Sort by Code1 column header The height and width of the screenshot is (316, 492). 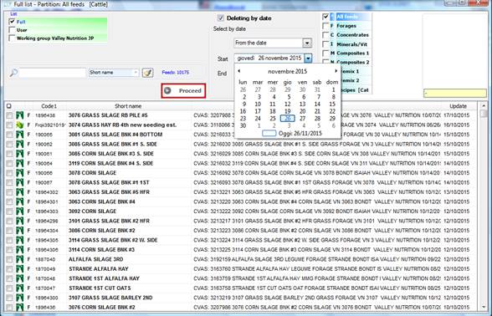point(49,106)
